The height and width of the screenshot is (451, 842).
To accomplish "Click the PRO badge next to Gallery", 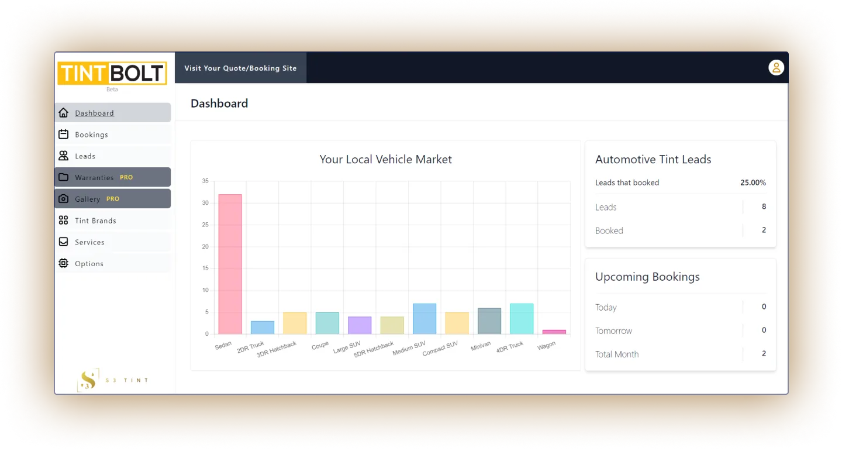I will click(112, 198).
